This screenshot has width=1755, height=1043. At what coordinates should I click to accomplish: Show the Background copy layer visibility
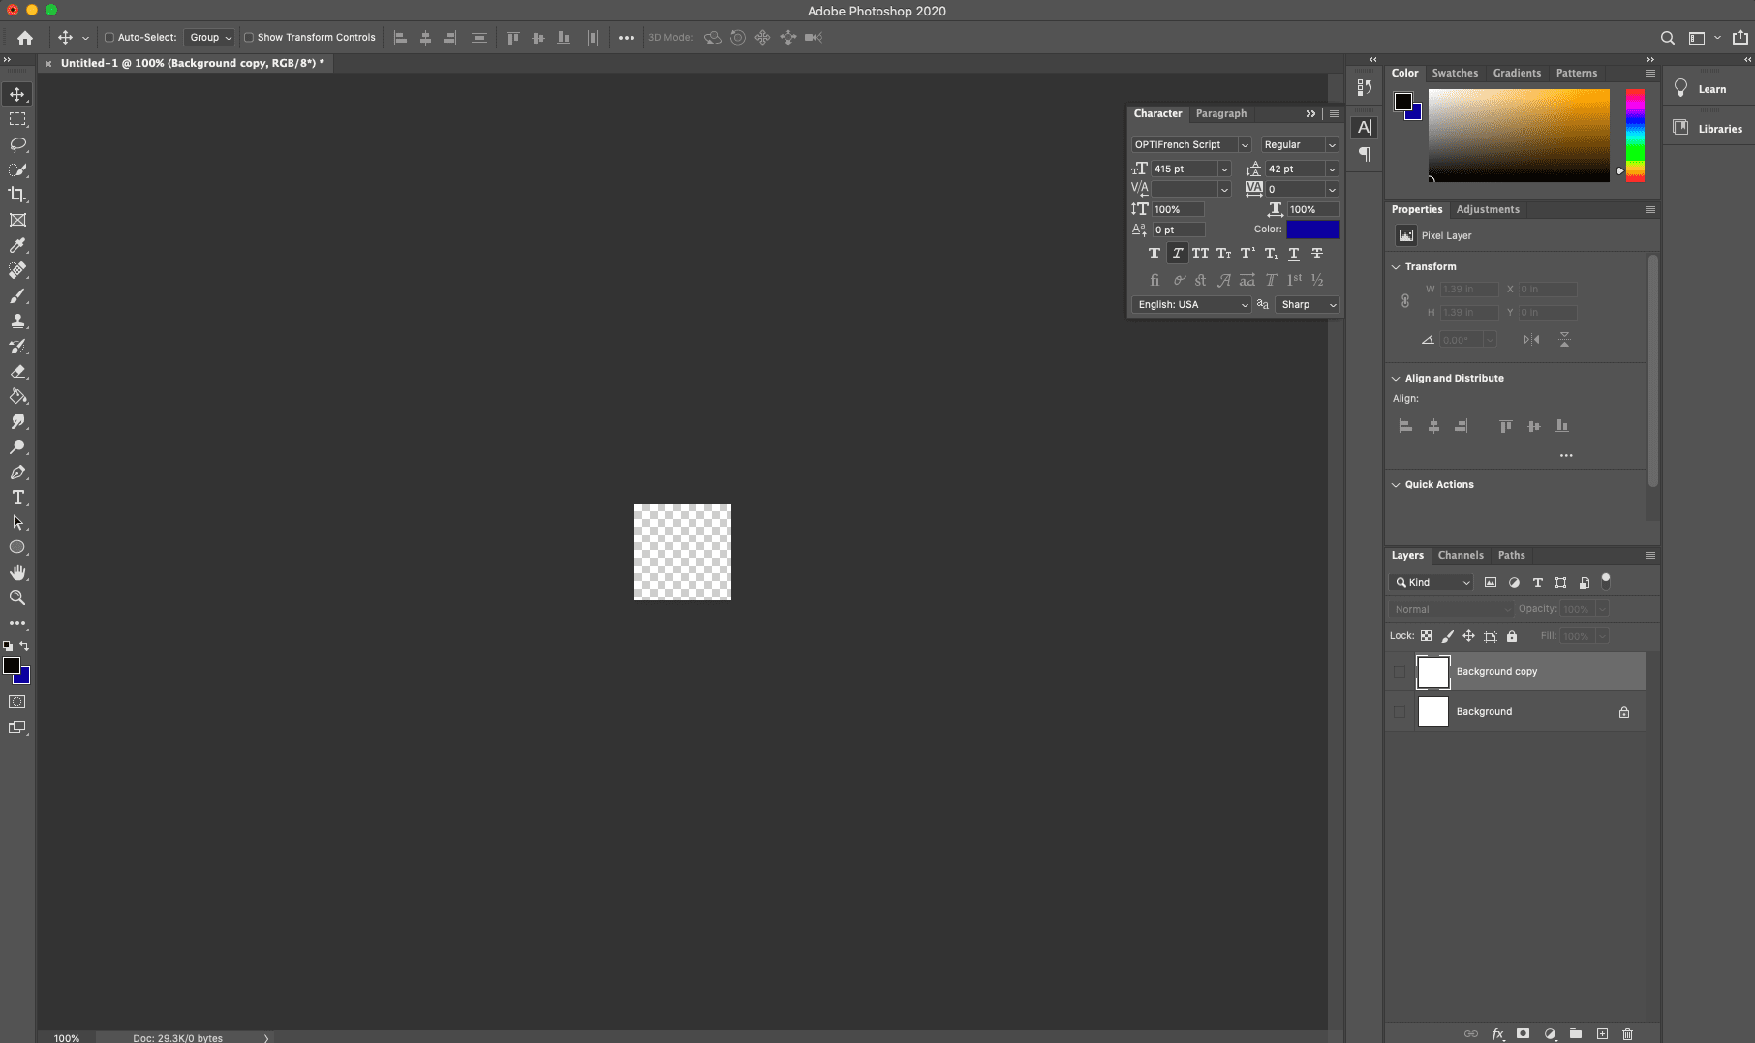(x=1399, y=672)
